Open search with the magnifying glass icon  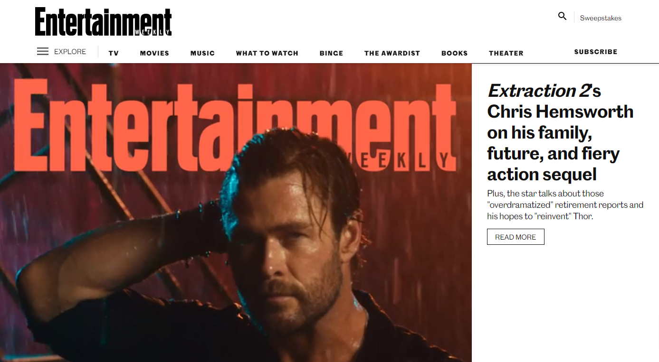point(563,16)
